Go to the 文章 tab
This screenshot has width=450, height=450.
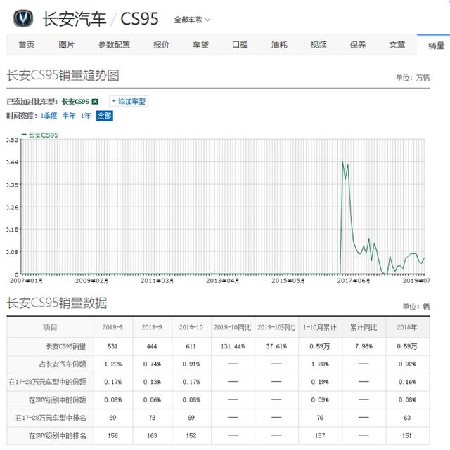pos(397,45)
